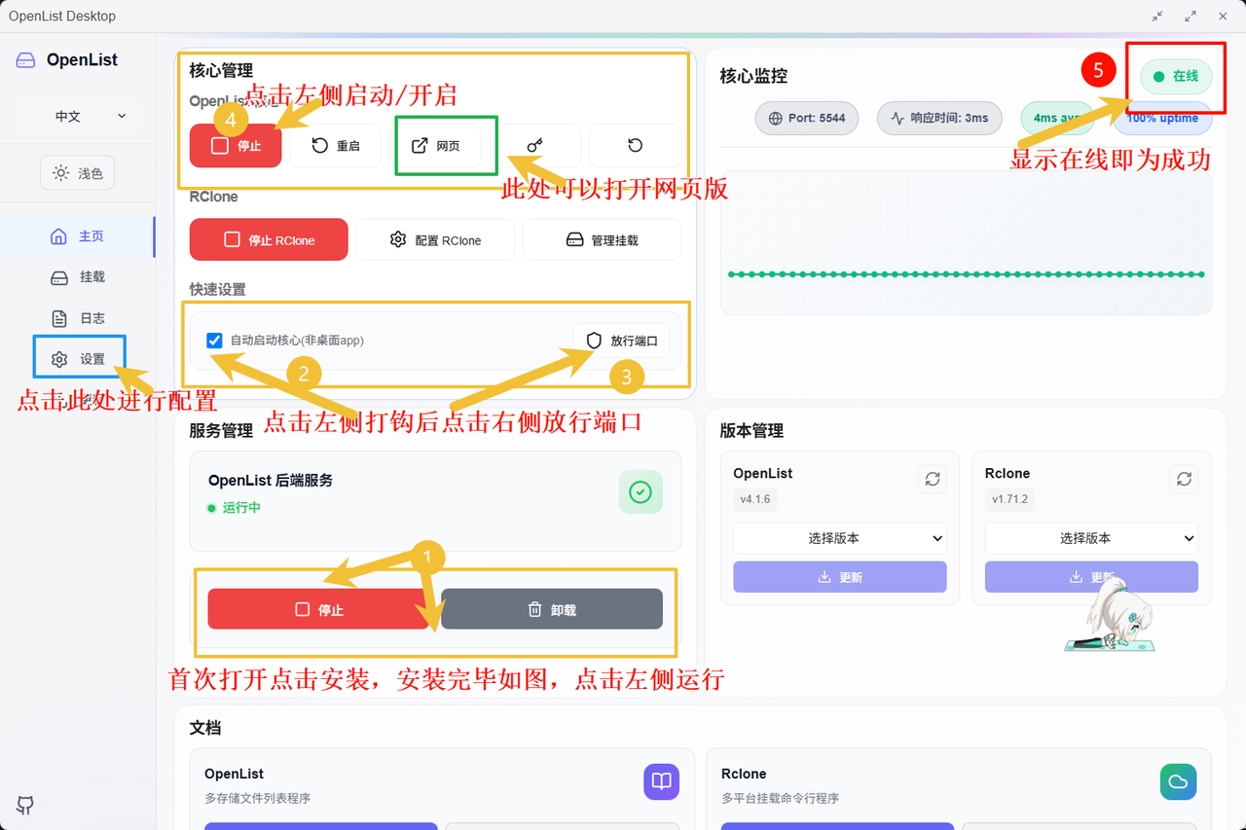Open the 日志 sidebar page
This screenshot has width=1246, height=830.
(x=78, y=318)
